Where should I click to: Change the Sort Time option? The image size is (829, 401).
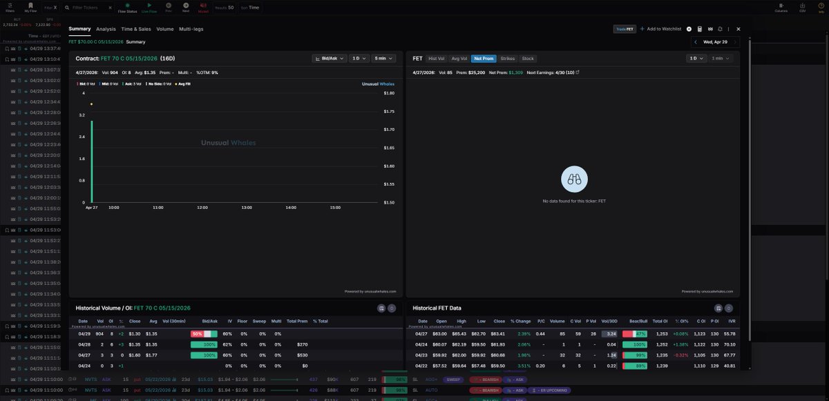[x=250, y=7]
